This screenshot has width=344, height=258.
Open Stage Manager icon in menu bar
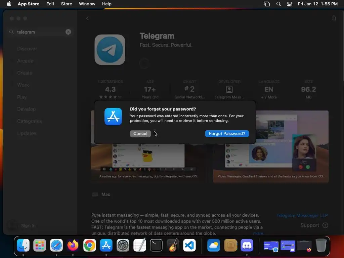[267, 4]
